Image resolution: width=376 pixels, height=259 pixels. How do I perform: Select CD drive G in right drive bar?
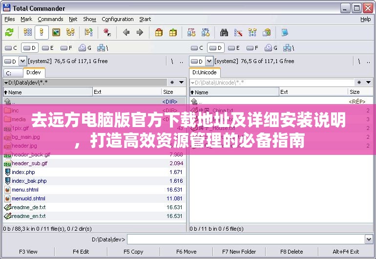pos(271,48)
